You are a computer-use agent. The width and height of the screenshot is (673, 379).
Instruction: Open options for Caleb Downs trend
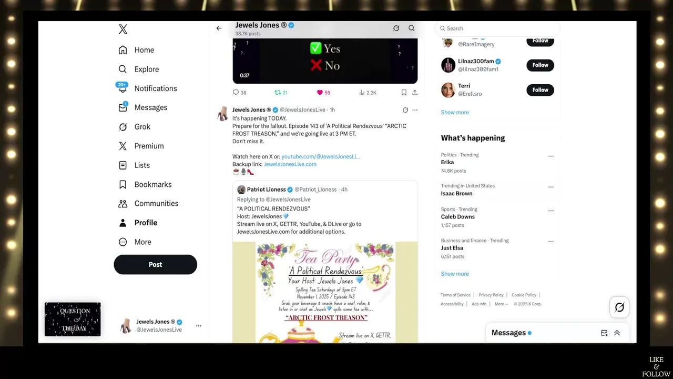pos(550,211)
